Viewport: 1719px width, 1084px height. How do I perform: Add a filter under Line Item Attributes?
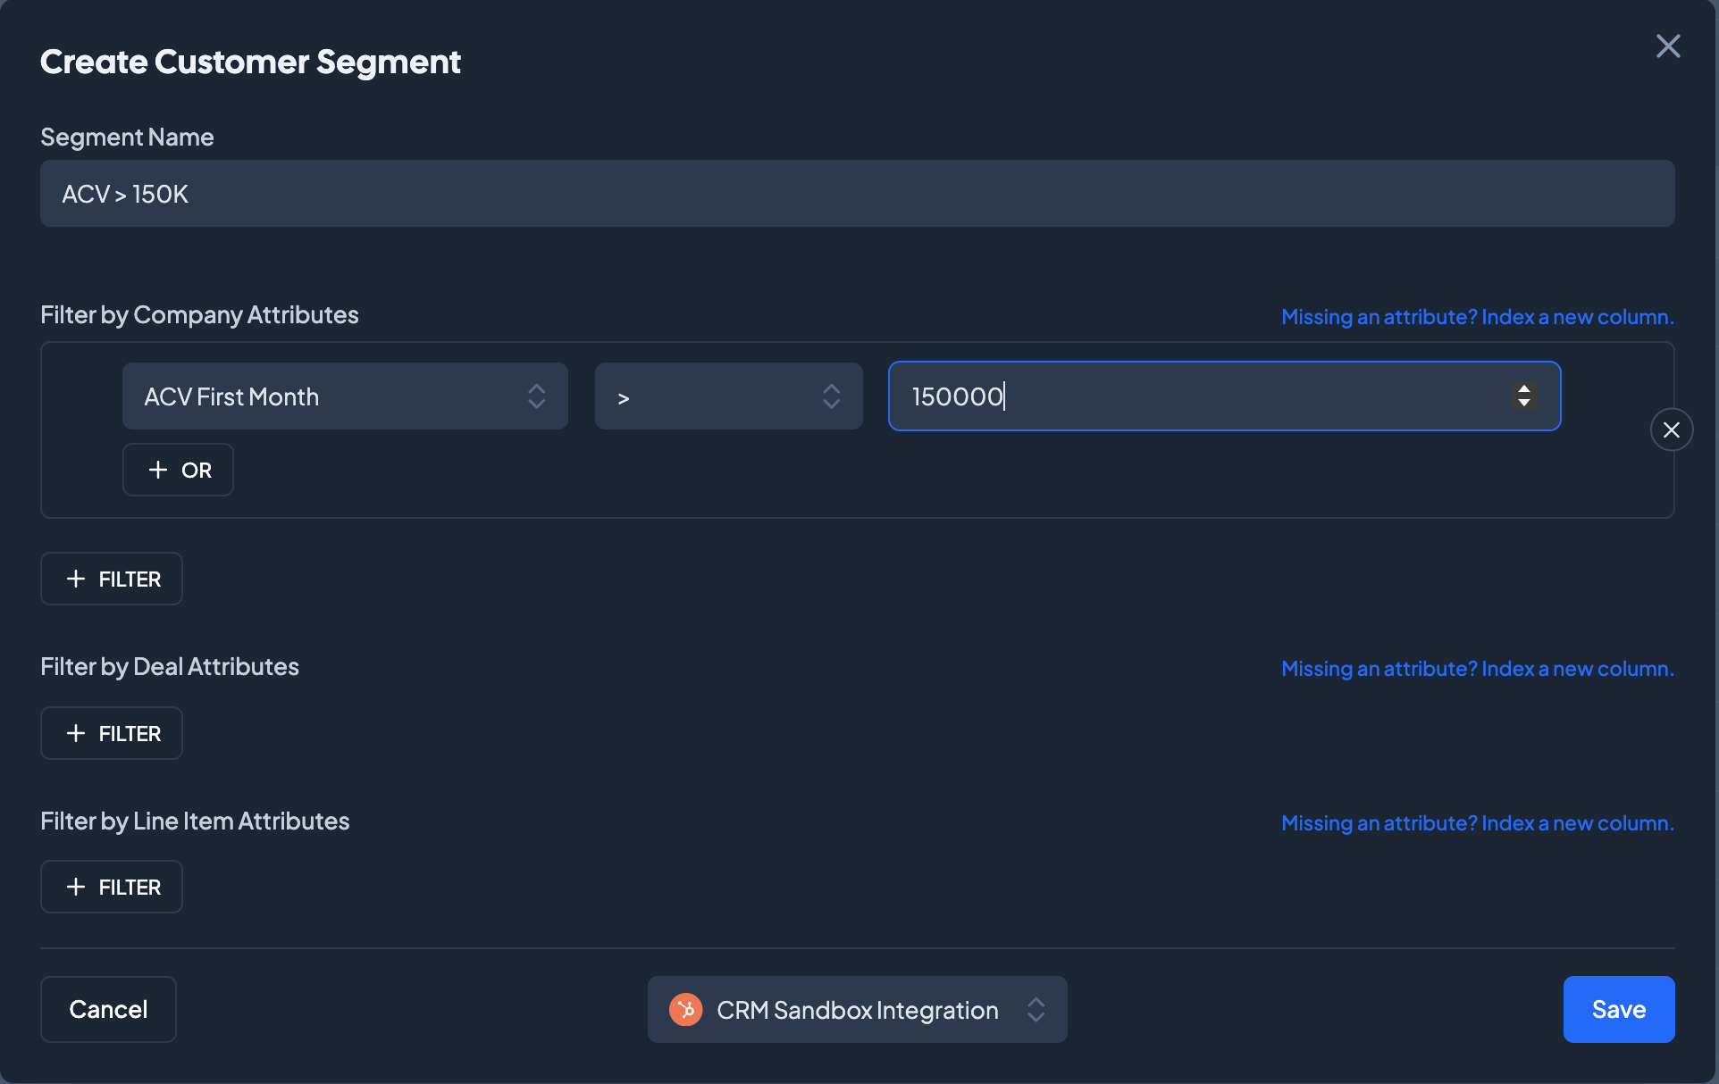click(112, 887)
